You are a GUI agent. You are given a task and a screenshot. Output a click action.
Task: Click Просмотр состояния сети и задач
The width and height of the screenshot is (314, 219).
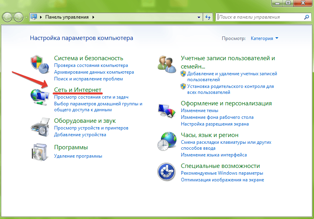tap(91, 97)
